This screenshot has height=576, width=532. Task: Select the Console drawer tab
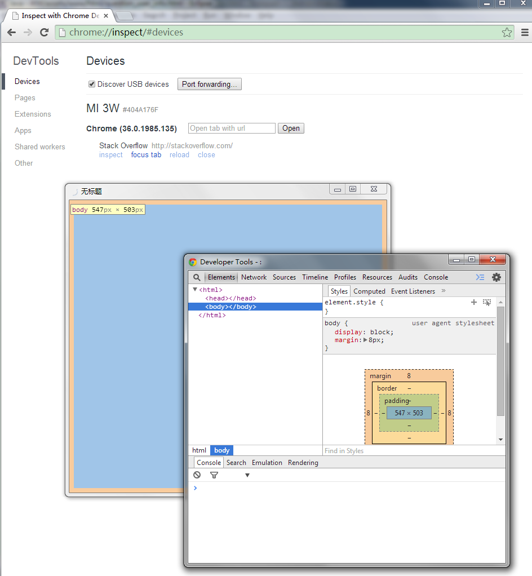[x=209, y=463]
